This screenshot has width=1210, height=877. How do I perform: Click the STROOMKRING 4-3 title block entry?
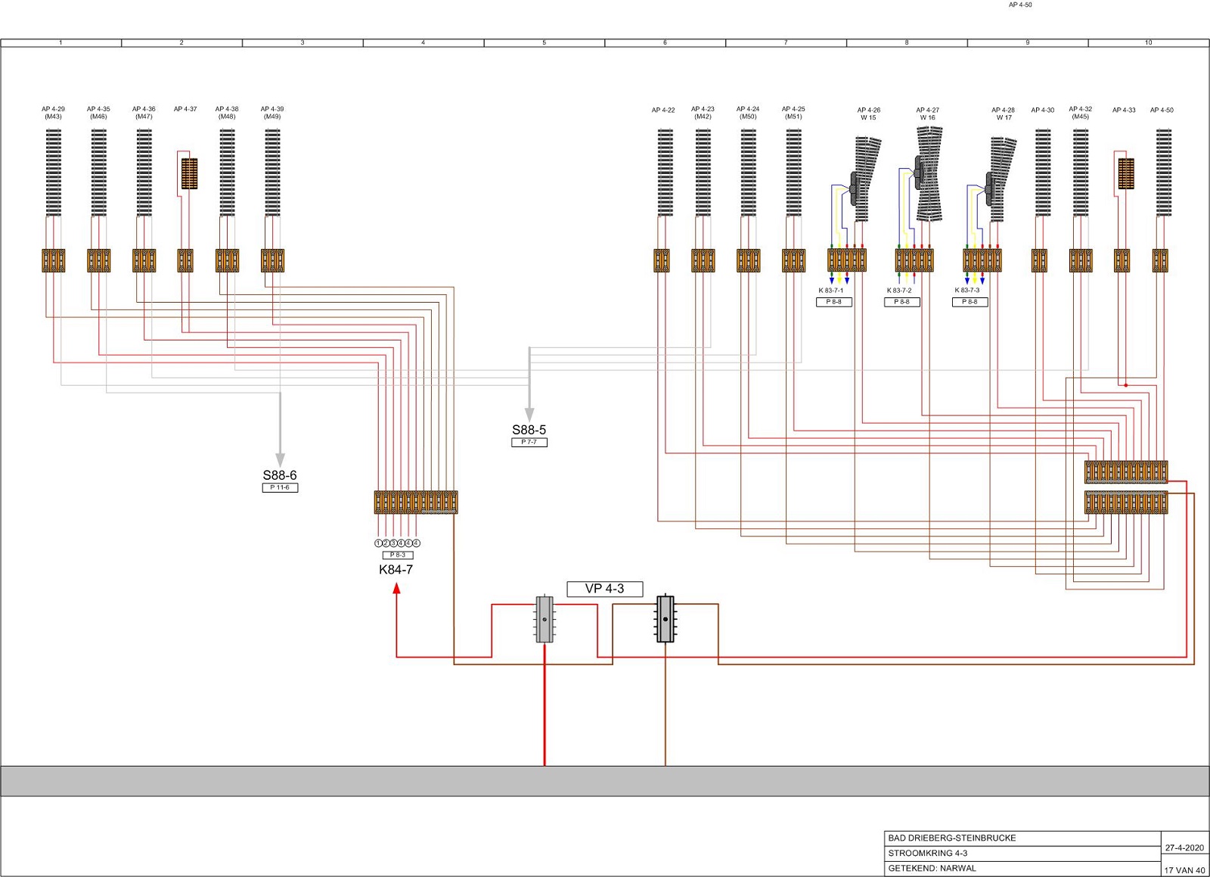928,854
